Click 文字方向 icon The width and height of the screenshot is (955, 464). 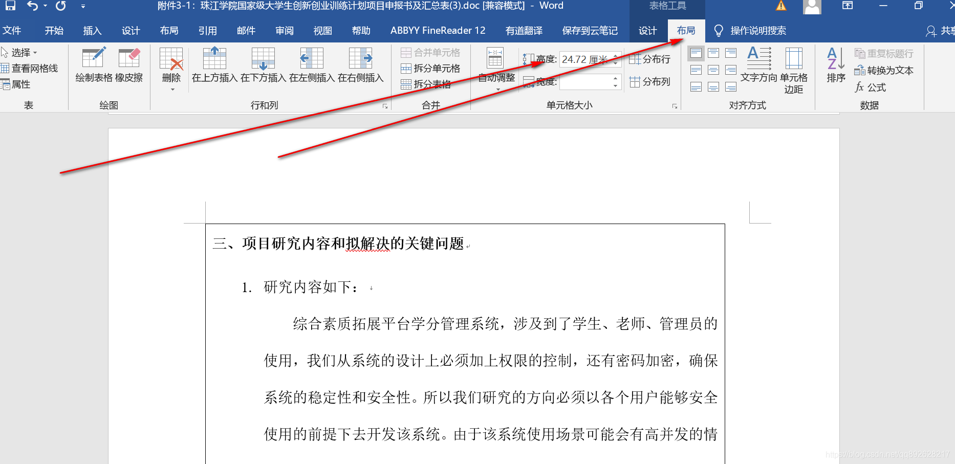[759, 65]
